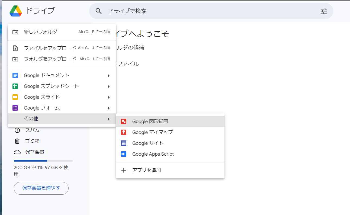Expand Google ドキュメント submenu arrow
The width and height of the screenshot is (350, 215).
coord(108,76)
